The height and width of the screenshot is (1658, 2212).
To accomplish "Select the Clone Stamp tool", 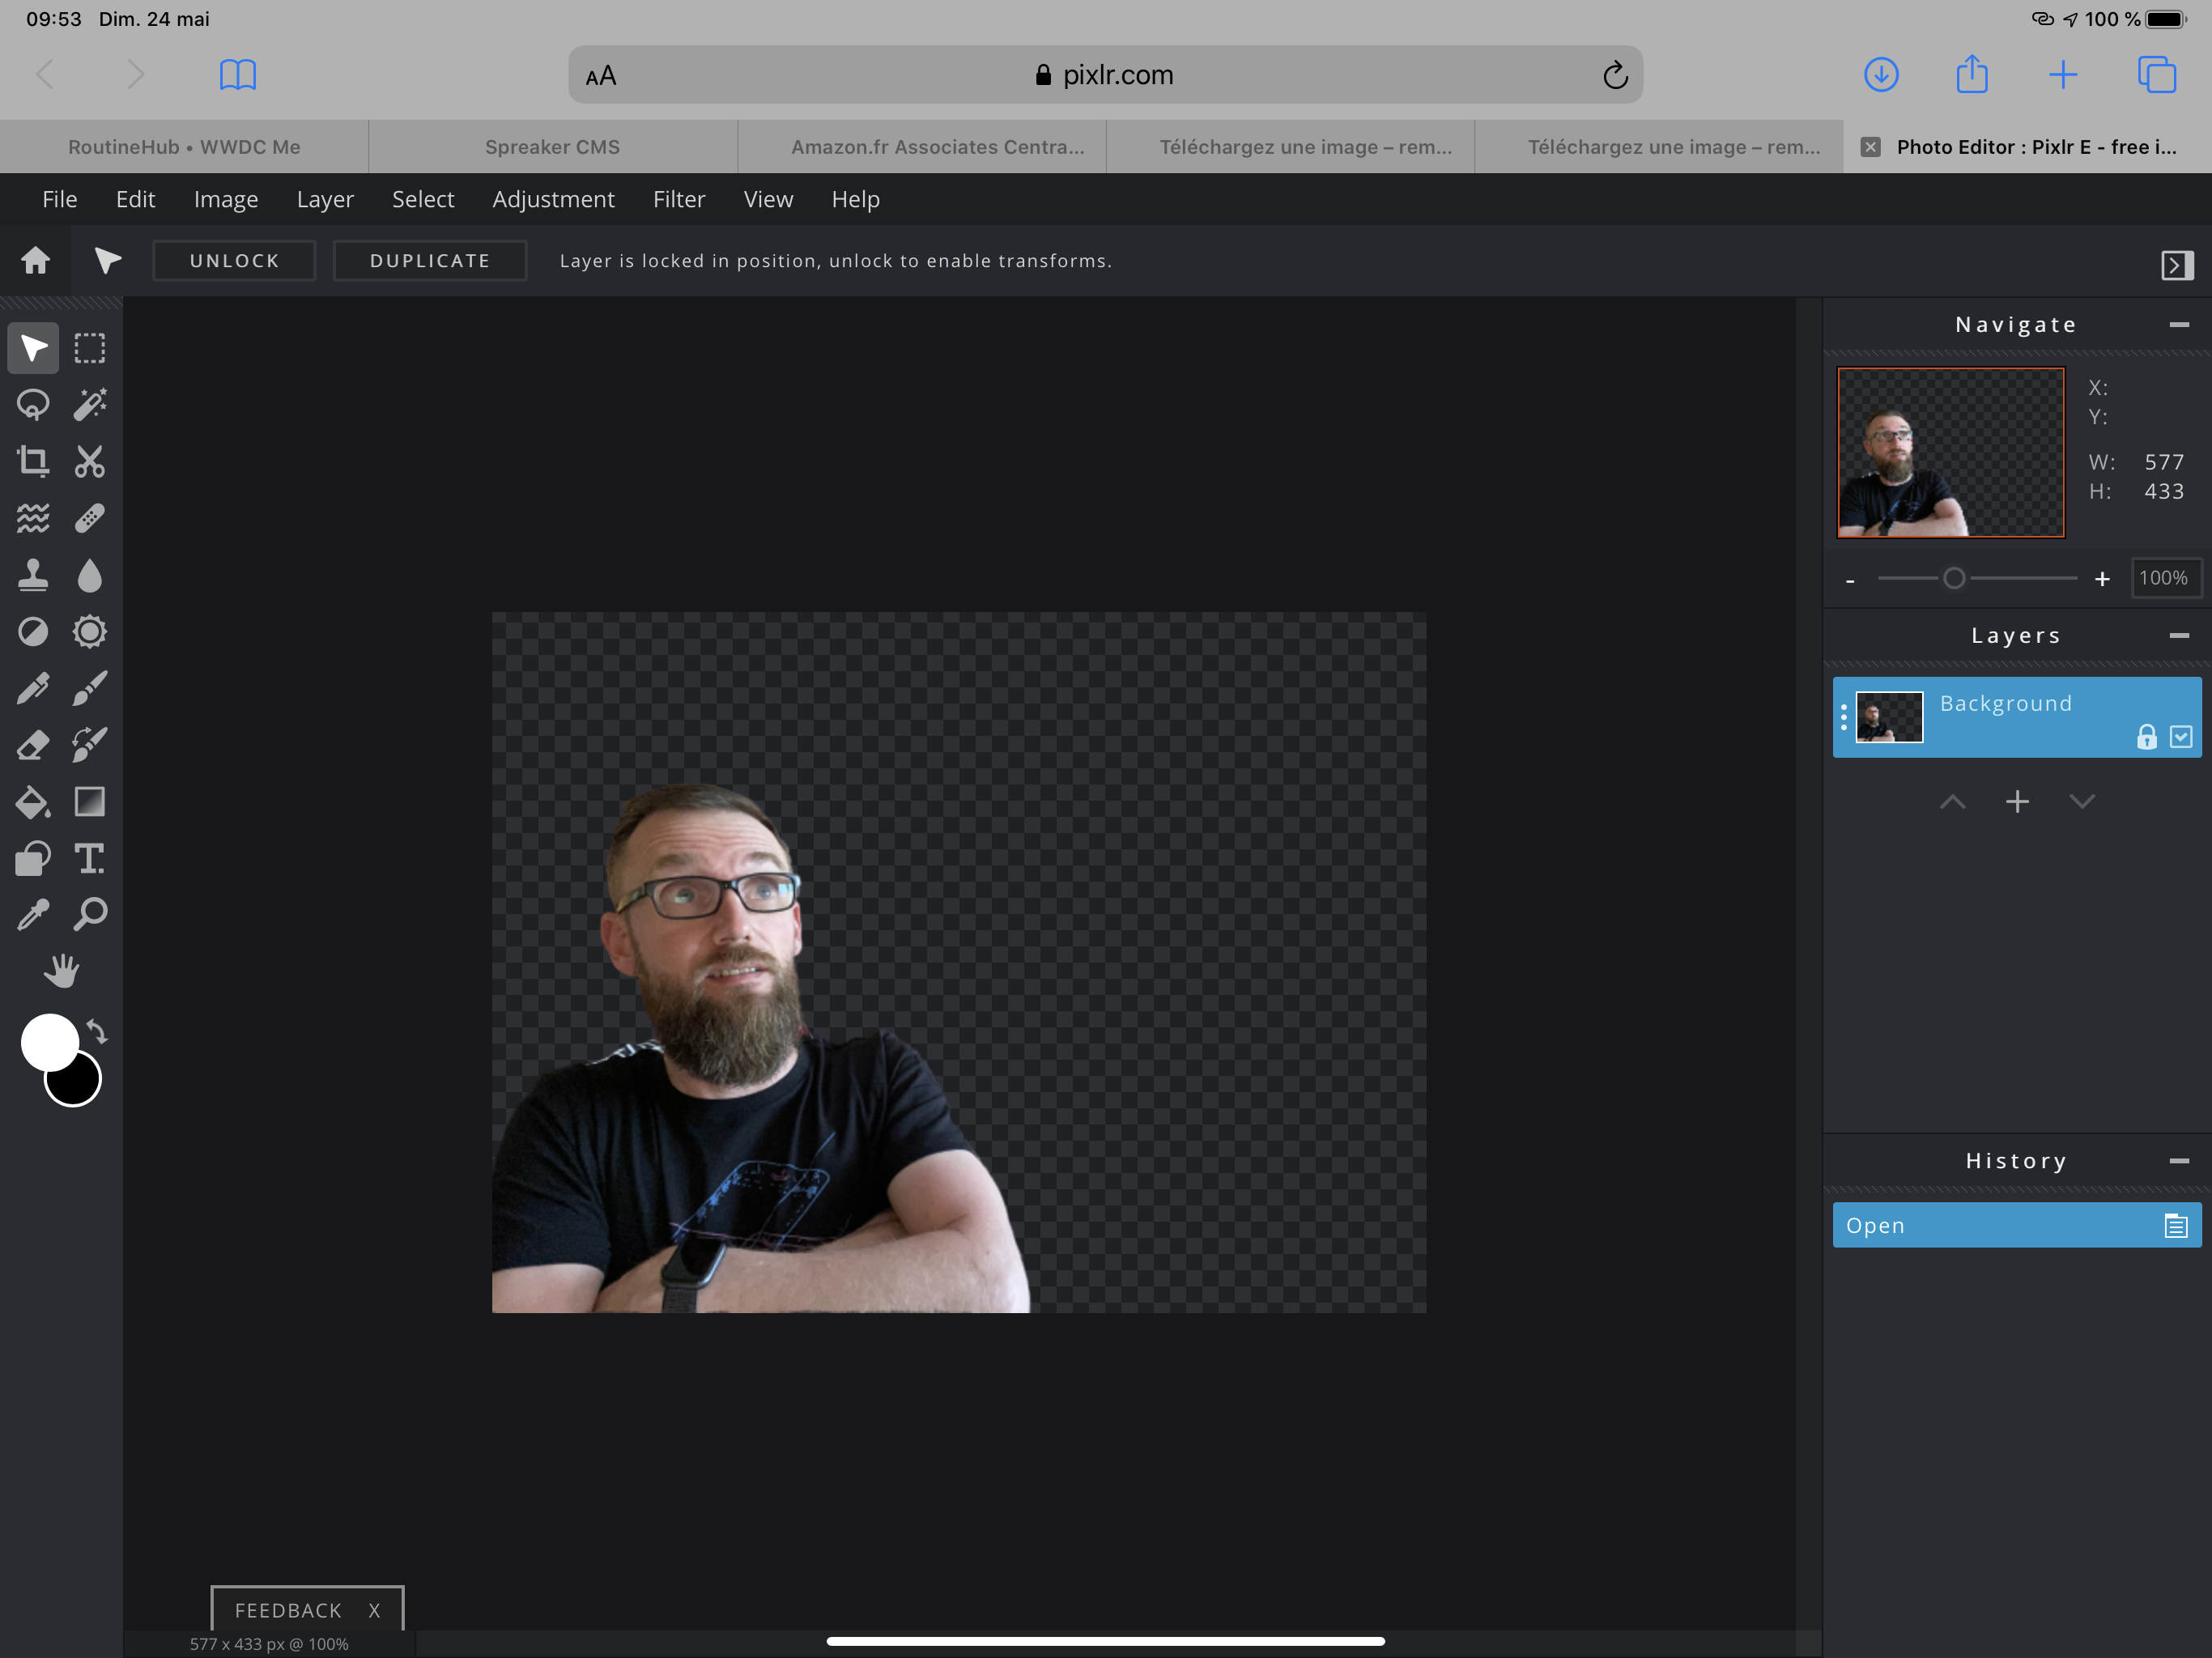I will [x=33, y=575].
